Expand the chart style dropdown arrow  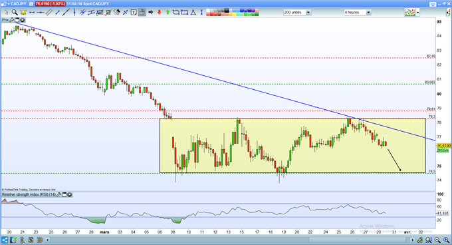tap(417, 13)
